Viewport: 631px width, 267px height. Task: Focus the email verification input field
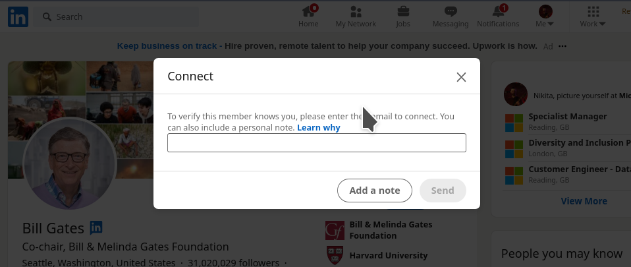317,142
